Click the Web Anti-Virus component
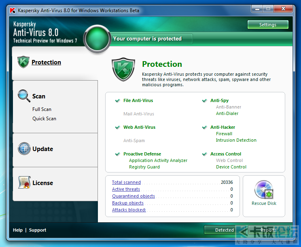This screenshot has height=247, width=301. point(139,127)
